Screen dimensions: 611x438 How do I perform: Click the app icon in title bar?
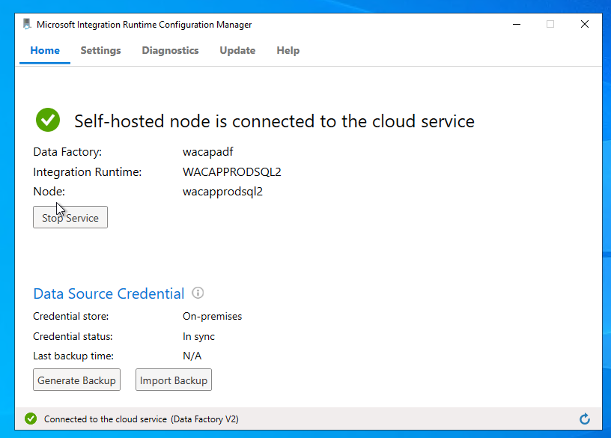click(x=26, y=24)
